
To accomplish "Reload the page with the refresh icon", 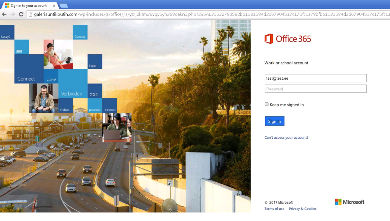I will [x=21, y=14].
